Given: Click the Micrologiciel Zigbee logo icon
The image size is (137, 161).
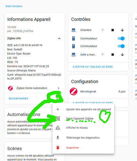Looking at the screenshot, I should point(73,91).
